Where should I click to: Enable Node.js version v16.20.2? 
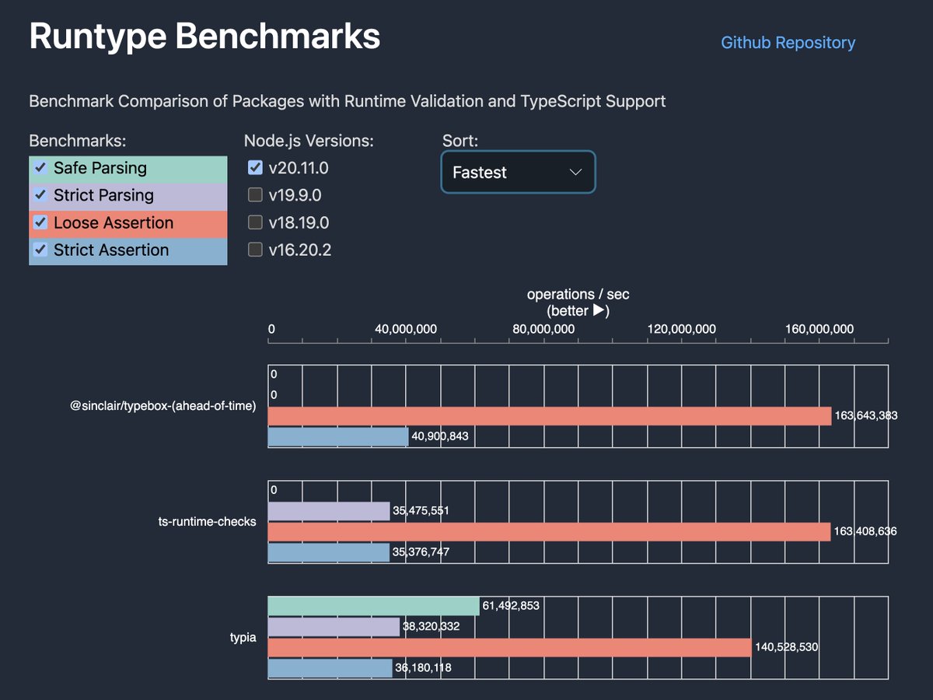255,250
